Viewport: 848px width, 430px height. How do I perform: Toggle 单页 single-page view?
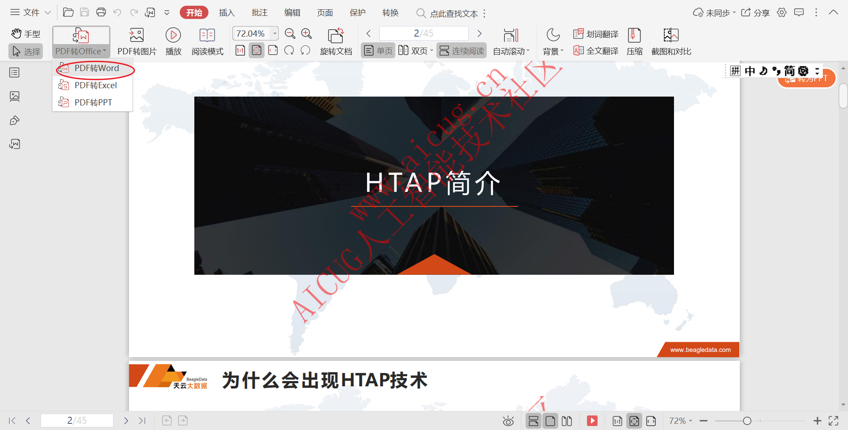(x=378, y=50)
